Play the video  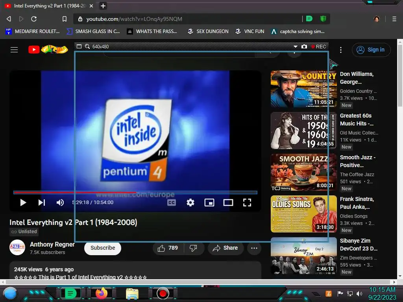23,203
